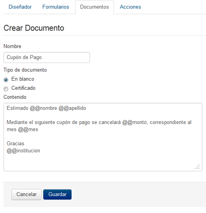Click the Tipo de documento label
Screen dimensions: 206x213
pyautogui.click(x=25, y=70)
